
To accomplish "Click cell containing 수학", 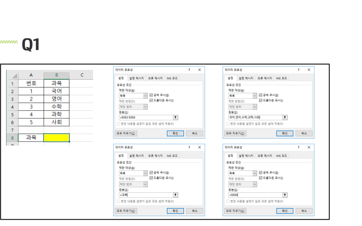I will pyautogui.click(x=57, y=107).
